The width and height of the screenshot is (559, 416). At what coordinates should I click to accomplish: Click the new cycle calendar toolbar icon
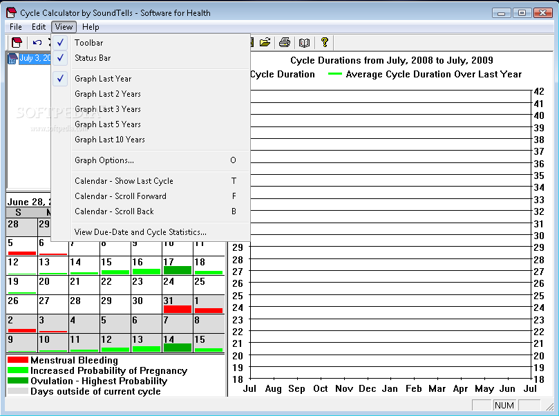[x=17, y=42]
